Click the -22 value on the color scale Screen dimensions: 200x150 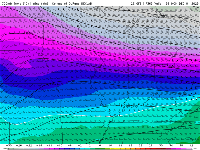pyautogui.click(x=29, y=145)
